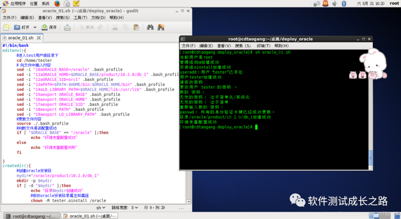The width and height of the screenshot is (401, 219).
Task: Open gedit's 搜索(S) menu
Action: click(x=63, y=18)
